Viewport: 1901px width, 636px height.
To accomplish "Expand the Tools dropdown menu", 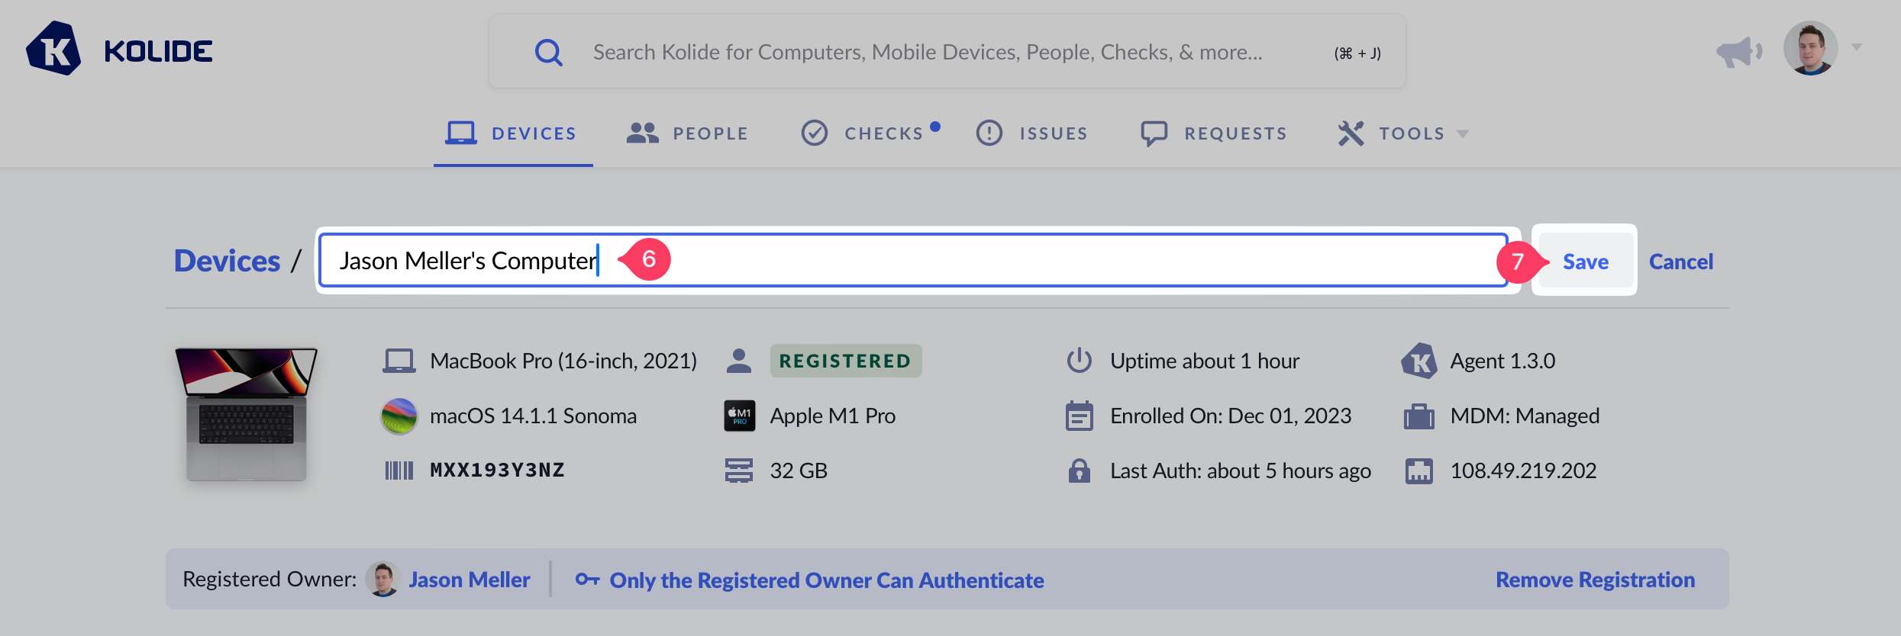I will click(x=1403, y=133).
